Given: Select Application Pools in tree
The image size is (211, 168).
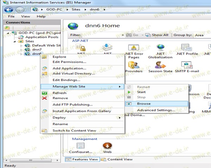Looking at the screenshot, I should coord(42,37).
